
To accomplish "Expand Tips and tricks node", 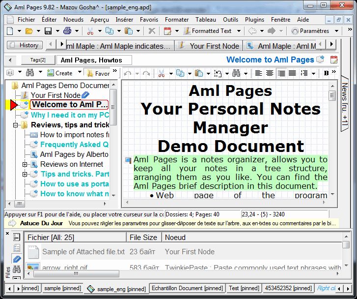I will 25,174.
